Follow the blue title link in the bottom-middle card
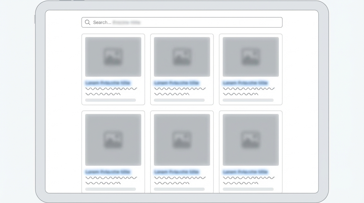The width and height of the screenshot is (364, 203). pos(176,172)
